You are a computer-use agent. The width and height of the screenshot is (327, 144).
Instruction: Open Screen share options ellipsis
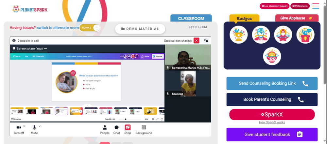(x=45, y=49)
